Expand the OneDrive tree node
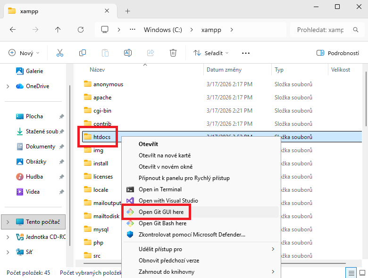 pyautogui.click(x=8, y=86)
